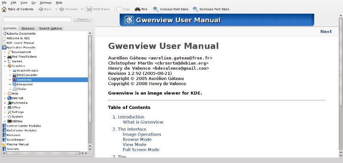Click the Games category icon
The width and height of the screenshot is (343, 163).
tap(9, 61)
